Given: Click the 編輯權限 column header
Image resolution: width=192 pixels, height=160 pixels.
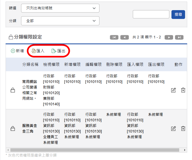Looking at the screenshot, I should pyautogui.click(x=94, y=64).
